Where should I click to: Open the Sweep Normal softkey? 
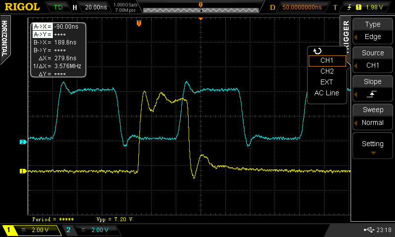tap(373, 117)
